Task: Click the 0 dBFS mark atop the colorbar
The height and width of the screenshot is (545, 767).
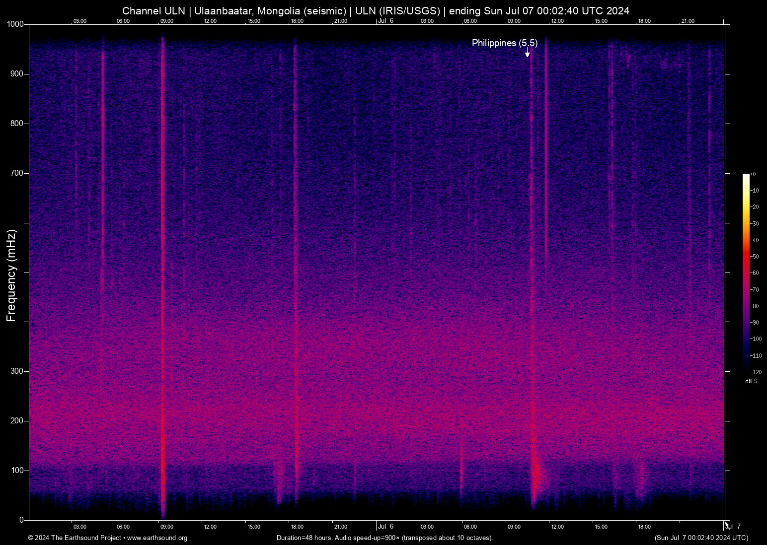Action: [753, 174]
